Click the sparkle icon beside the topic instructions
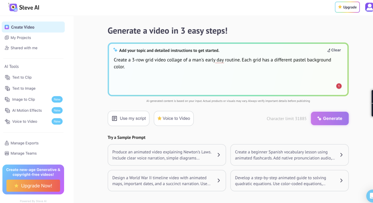Screen dimensions: 373x203 point(115,50)
